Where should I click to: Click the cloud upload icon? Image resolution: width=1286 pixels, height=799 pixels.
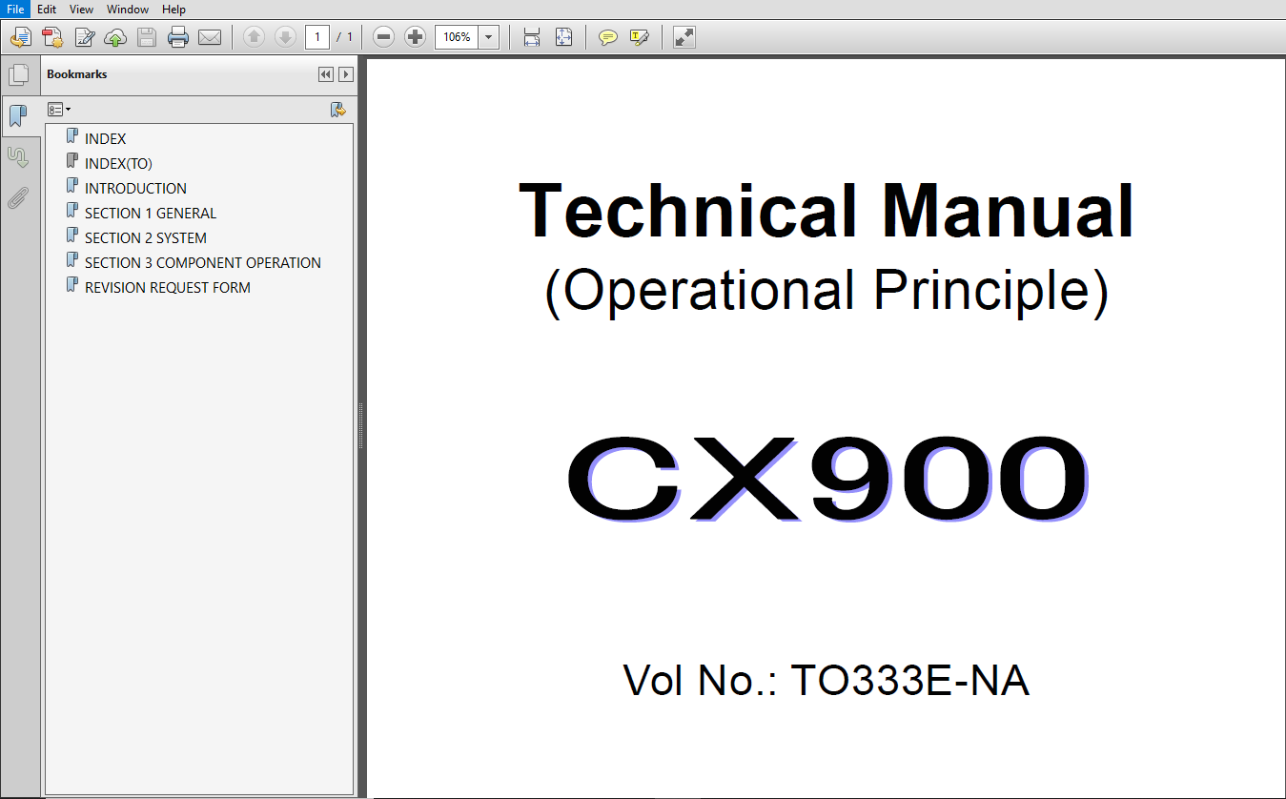(115, 37)
